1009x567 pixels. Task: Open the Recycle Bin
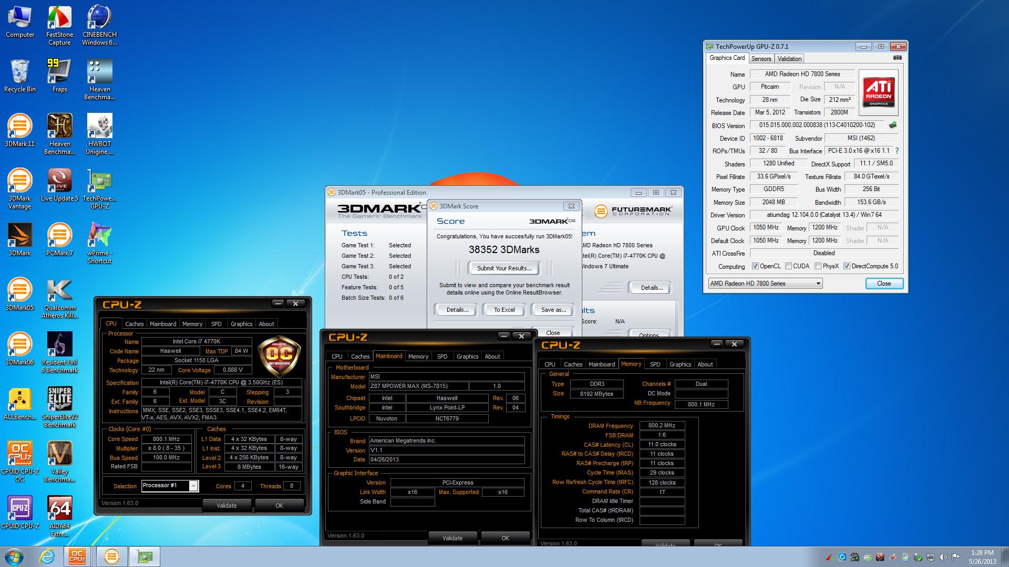(x=20, y=77)
